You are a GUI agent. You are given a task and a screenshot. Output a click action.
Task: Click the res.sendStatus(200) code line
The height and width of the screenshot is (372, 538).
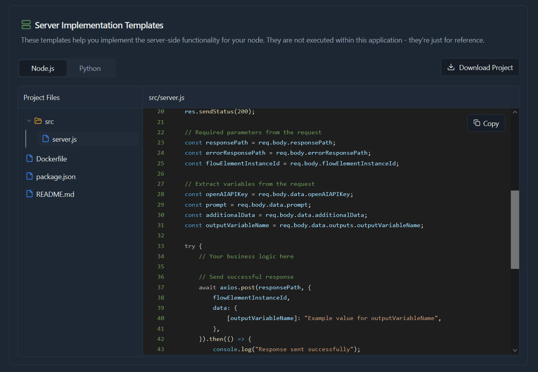pyautogui.click(x=220, y=111)
